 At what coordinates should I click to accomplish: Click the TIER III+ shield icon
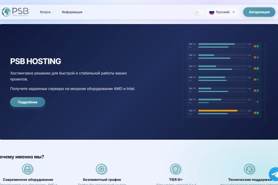click(175, 169)
